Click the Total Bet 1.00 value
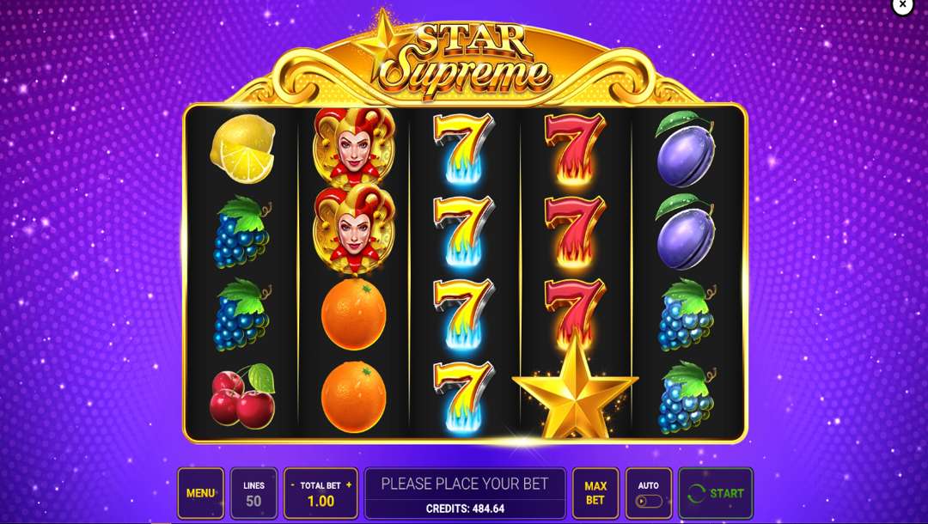Image resolution: width=928 pixels, height=524 pixels. [321, 502]
